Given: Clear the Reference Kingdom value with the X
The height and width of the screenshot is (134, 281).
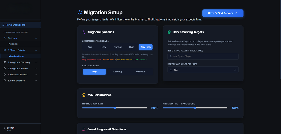Looking at the screenshot, I should [x=235, y=70].
